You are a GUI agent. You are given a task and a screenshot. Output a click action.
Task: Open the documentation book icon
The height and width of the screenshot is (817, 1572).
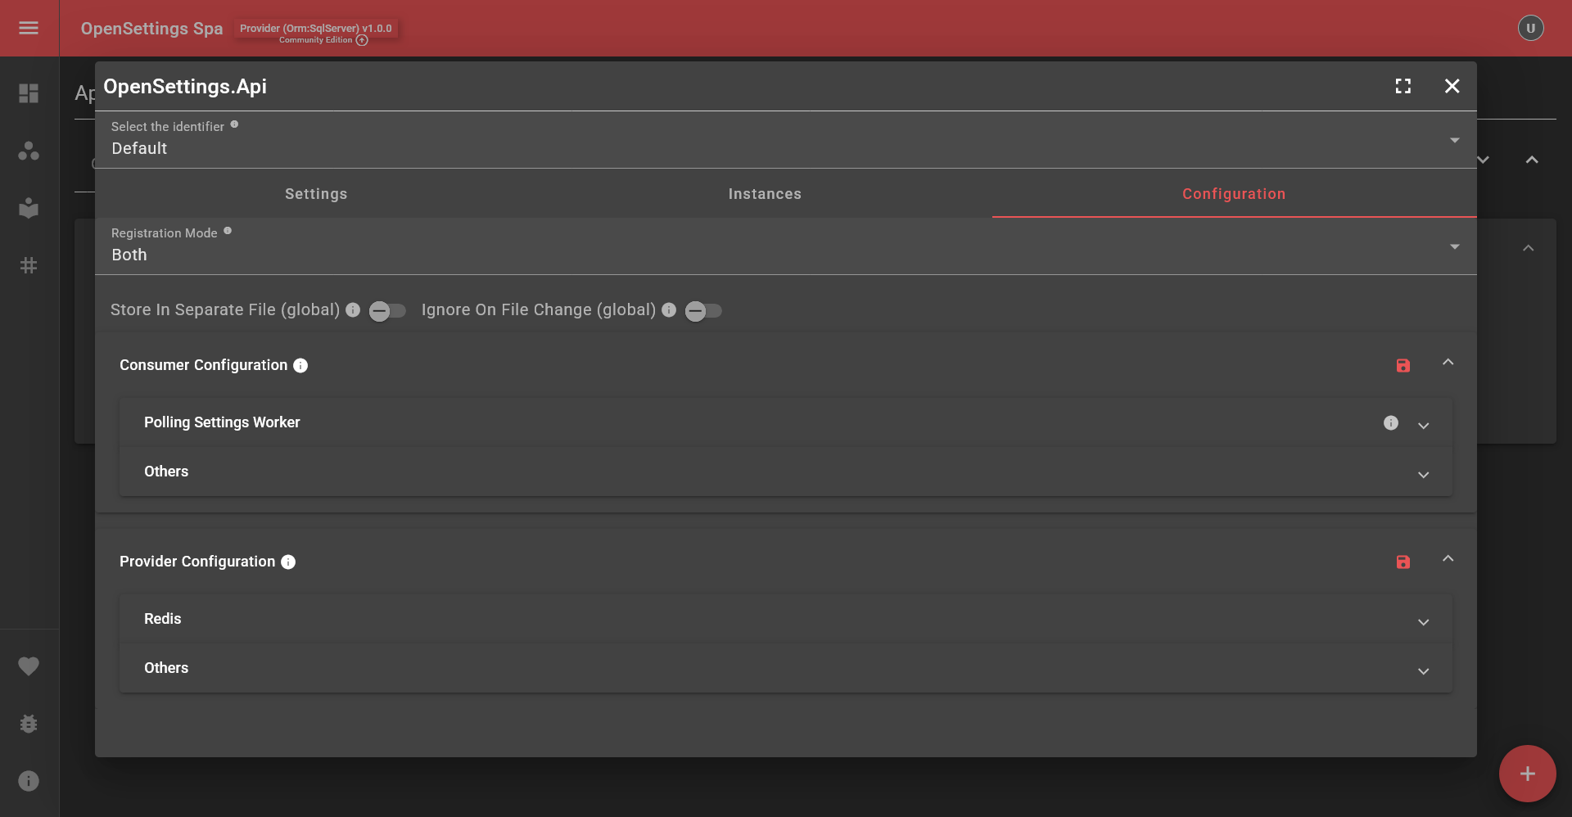[x=29, y=208]
